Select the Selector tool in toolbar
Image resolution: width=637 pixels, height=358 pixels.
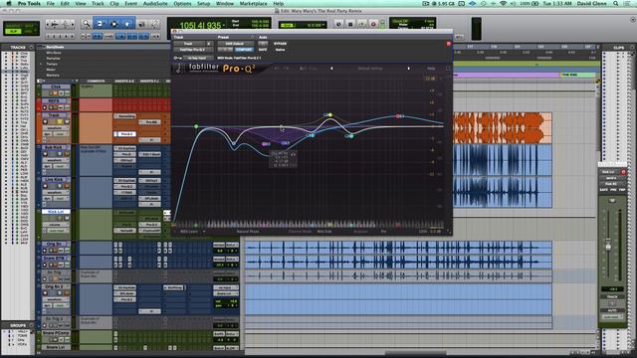pos(113,24)
